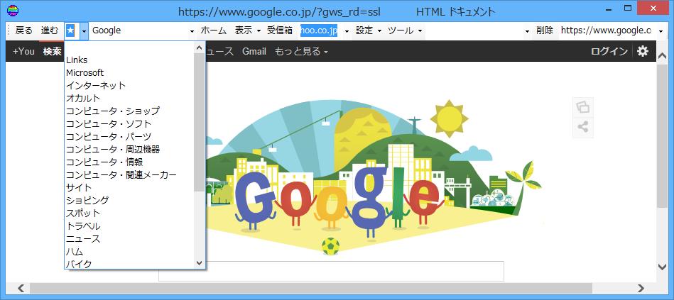Click the share icon beside the doodle
Screen dimensions: 674x300
(583, 127)
